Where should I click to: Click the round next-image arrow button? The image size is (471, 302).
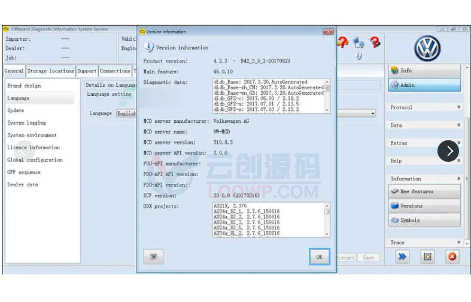448,151
